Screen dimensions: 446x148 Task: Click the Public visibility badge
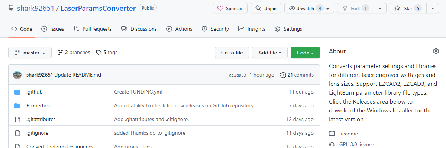click(148, 8)
